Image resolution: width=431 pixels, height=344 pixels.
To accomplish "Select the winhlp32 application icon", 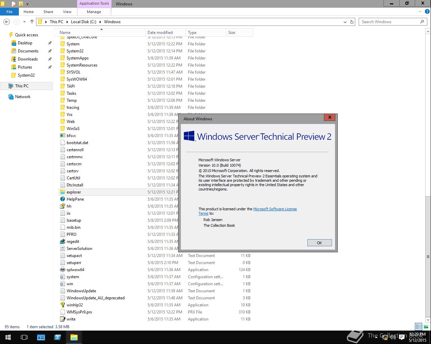I will point(62,305).
